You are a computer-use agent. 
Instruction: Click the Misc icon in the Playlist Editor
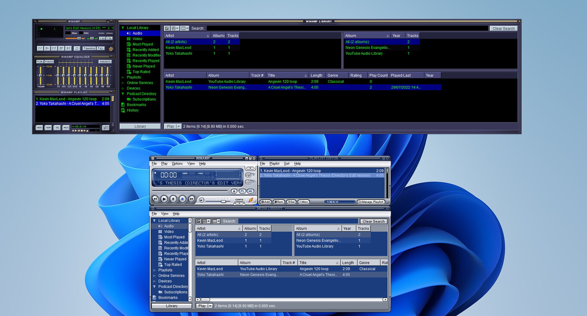click(x=303, y=201)
